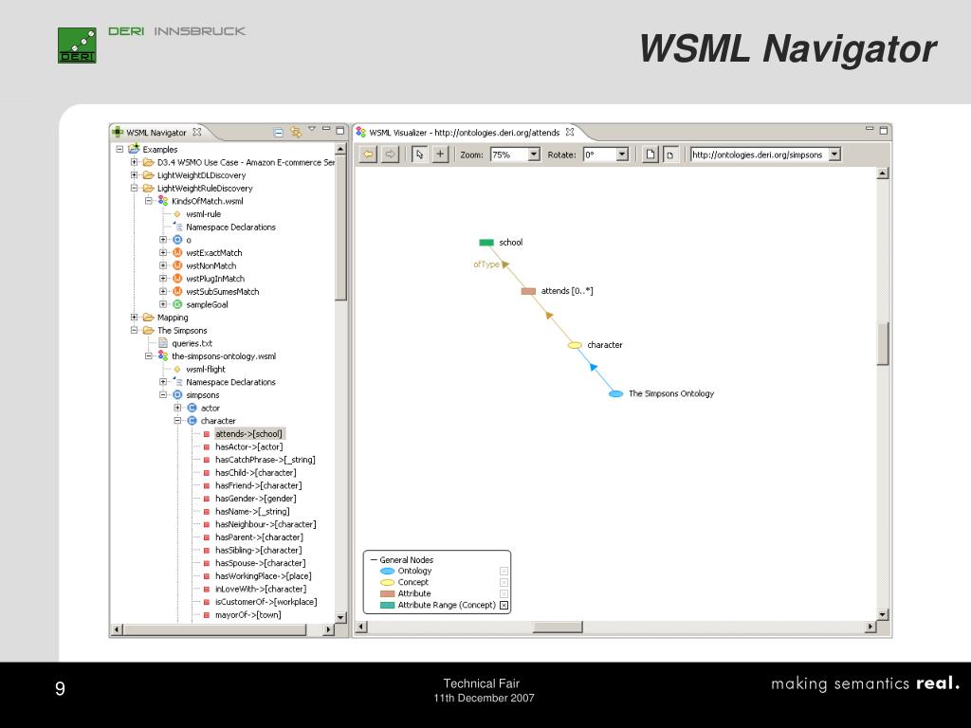The image size is (971, 728).
Task: Toggle Attribute Range (Concept) checkbox
Action: pos(504,606)
